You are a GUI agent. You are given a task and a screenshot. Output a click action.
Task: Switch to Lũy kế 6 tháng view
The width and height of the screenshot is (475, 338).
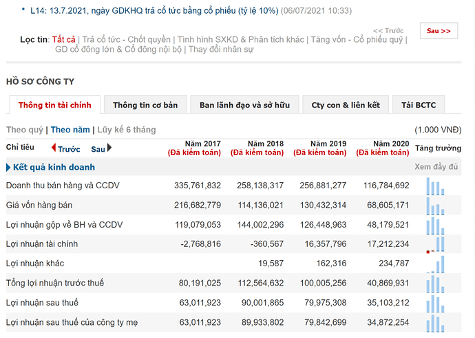(x=127, y=130)
